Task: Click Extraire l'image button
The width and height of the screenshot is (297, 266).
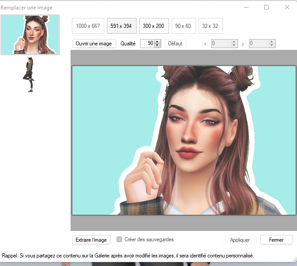Action: [x=91, y=240]
